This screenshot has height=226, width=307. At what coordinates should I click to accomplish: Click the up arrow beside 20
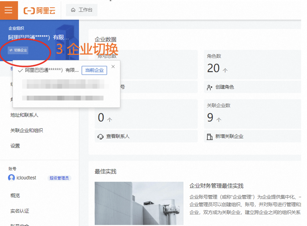tap(225, 70)
